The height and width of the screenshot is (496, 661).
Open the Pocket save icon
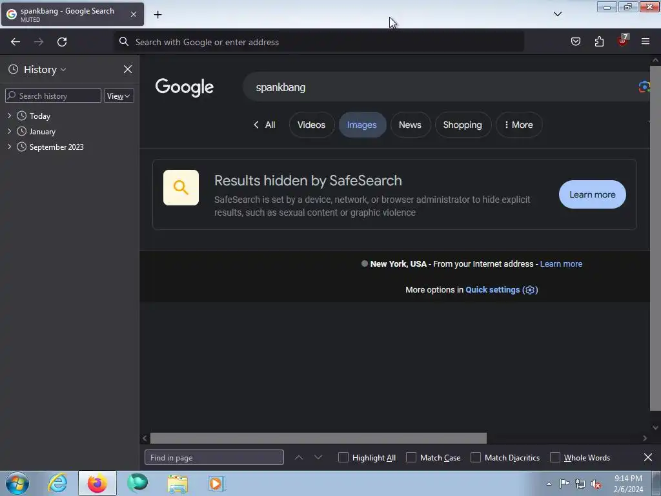575,41
